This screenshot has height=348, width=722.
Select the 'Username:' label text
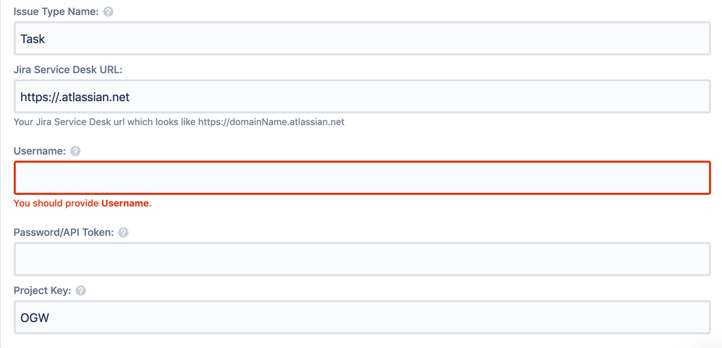[x=40, y=151]
